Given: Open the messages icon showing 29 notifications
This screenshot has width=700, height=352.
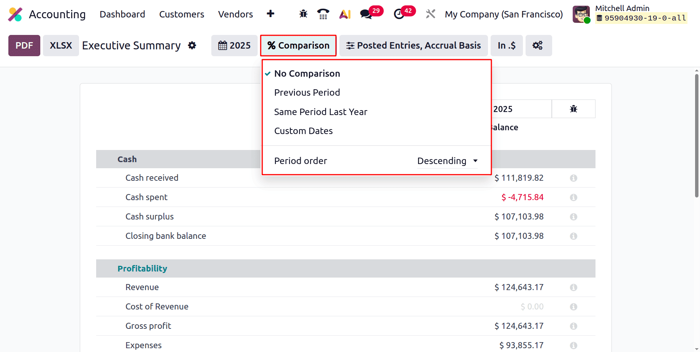Looking at the screenshot, I should 366,14.
